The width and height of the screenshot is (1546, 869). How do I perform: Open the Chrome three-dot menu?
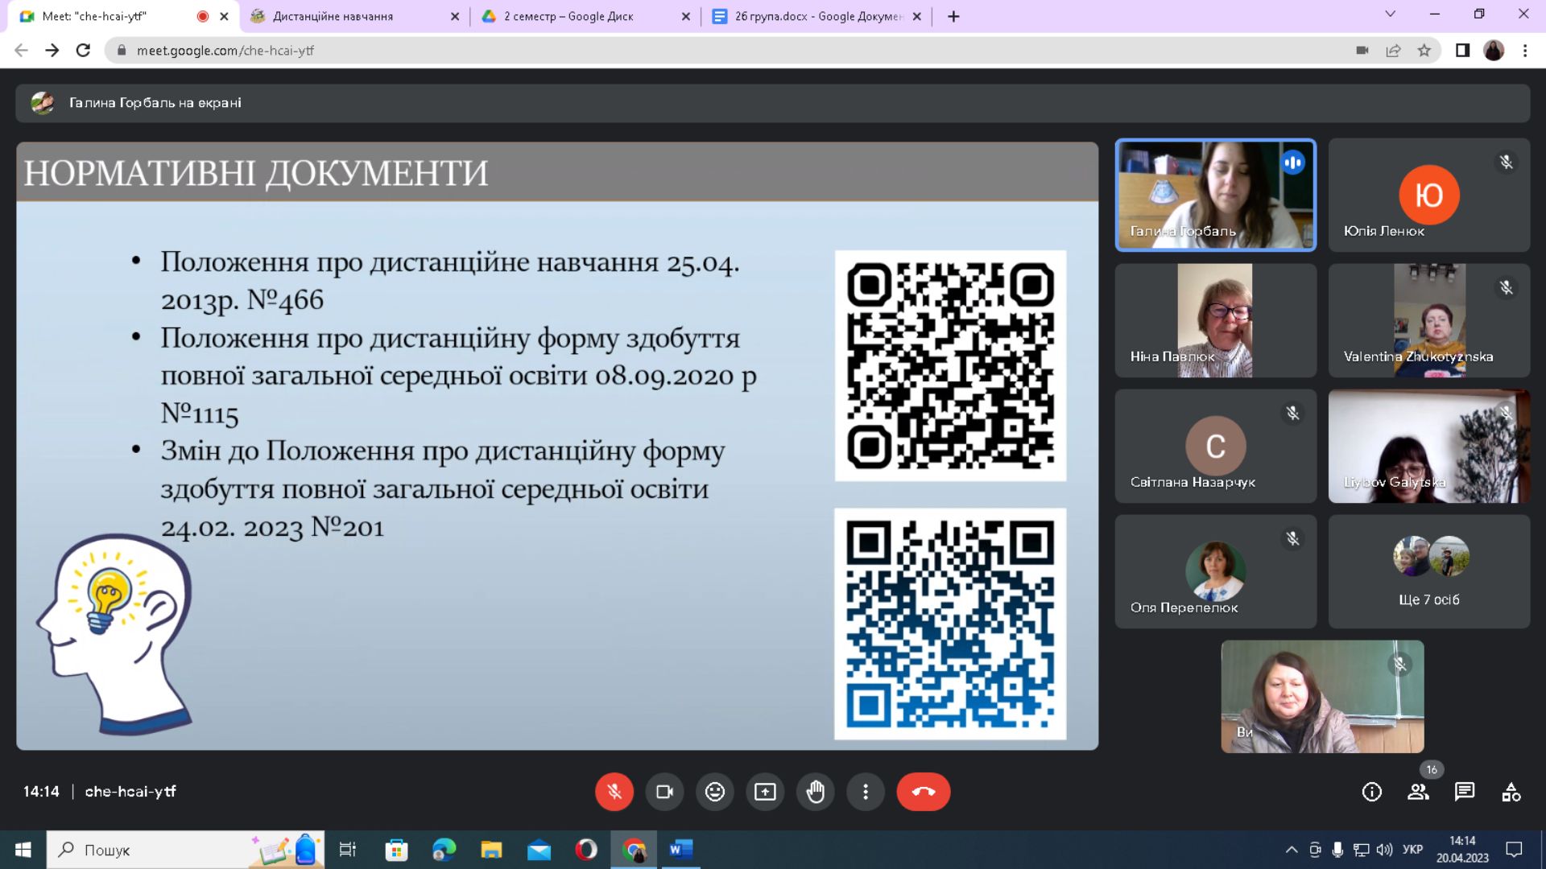[1525, 50]
